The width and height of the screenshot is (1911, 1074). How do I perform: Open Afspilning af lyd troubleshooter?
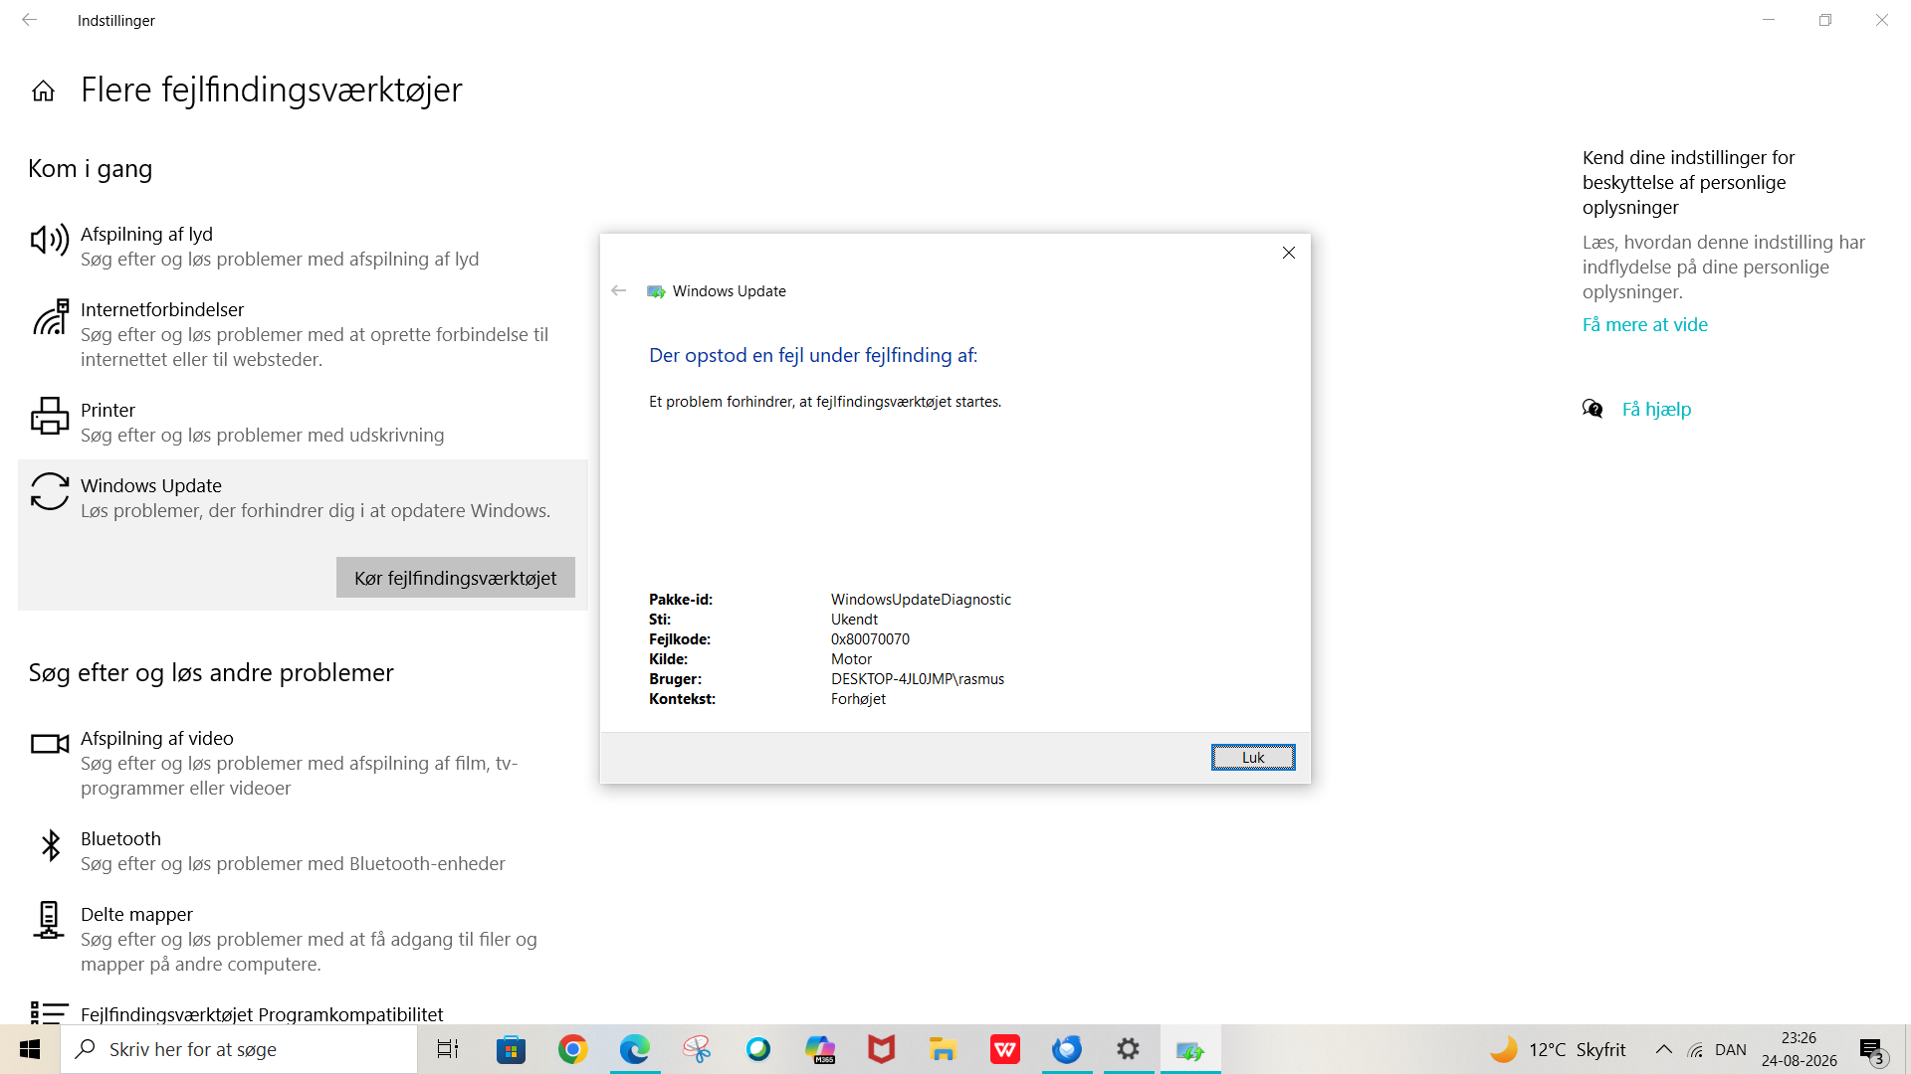pyautogui.click(x=303, y=247)
